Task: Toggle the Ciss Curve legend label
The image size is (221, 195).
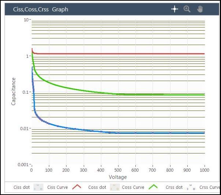Action: pos(57,187)
